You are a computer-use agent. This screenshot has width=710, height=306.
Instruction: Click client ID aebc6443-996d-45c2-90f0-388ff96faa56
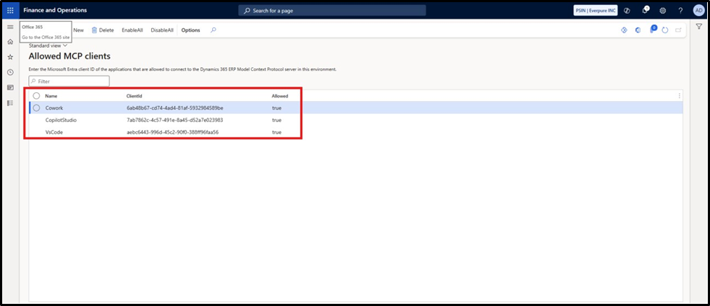pyautogui.click(x=172, y=132)
